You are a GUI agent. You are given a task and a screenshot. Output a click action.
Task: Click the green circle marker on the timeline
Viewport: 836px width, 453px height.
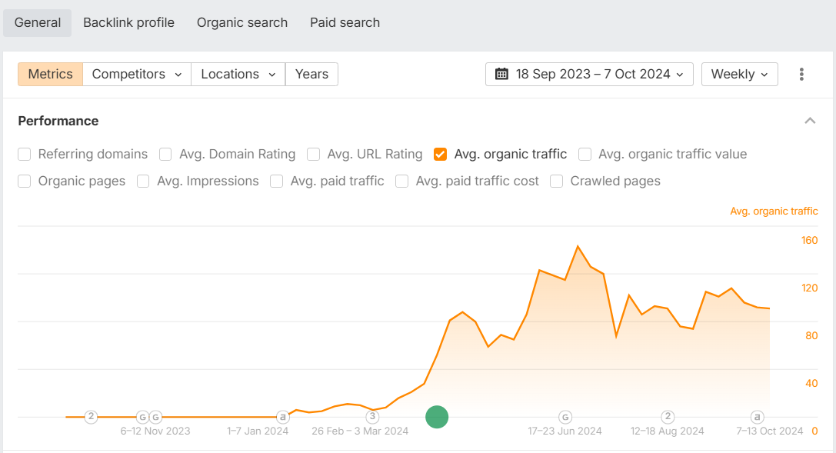click(x=437, y=418)
